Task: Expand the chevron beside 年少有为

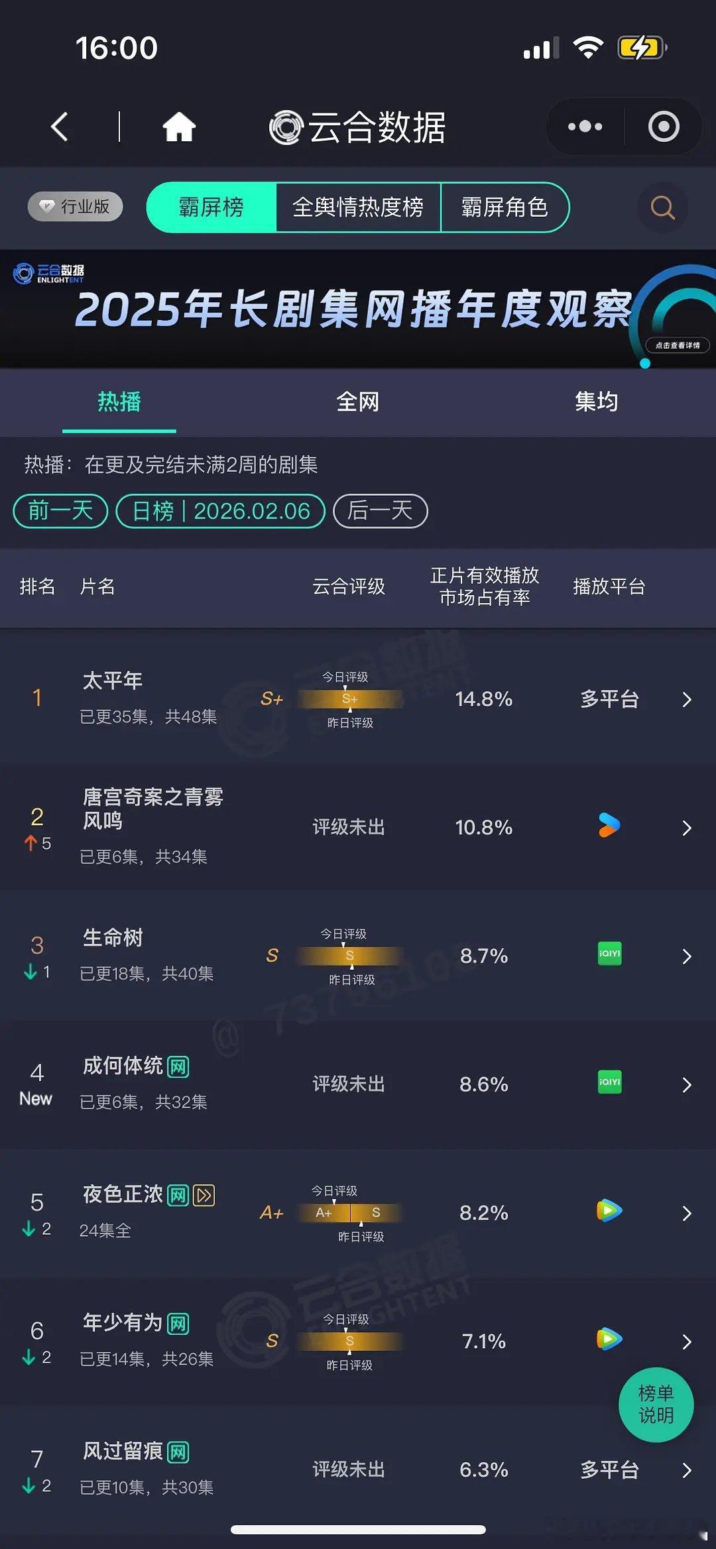Action: 686,1342
